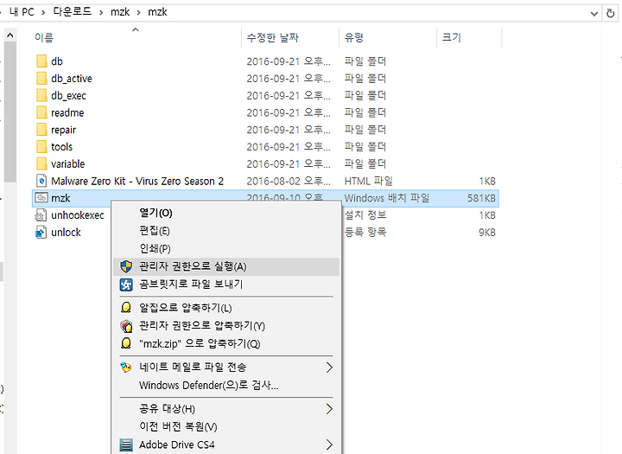Expand chevron after 다운로드 in breadcrumb
This screenshot has height=454, width=622.
click(101, 13)
